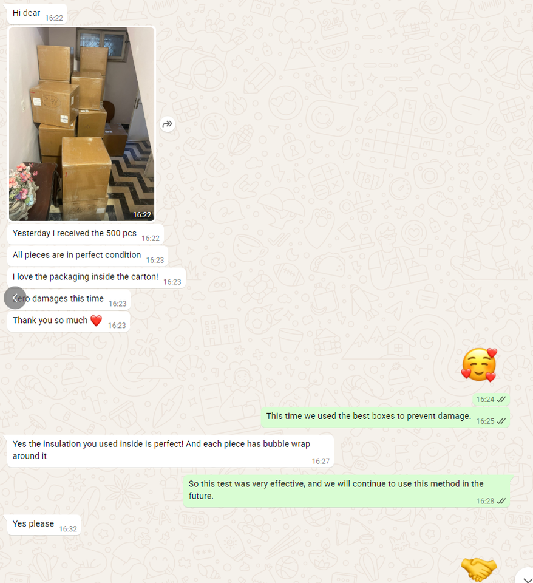Select 'best boxes to prevent damage' reply
Screen dimensions: 533x583
pyautogui.click(x=385, y=417)
